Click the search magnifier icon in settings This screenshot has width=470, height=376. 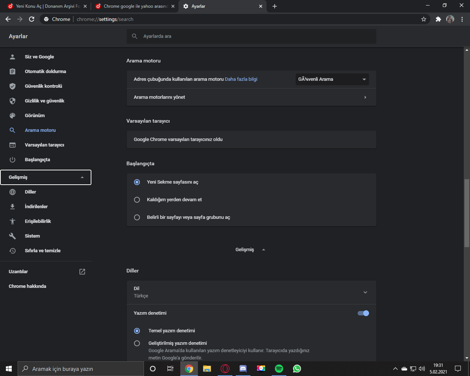135,36
